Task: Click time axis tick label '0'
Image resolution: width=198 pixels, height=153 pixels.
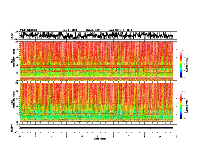Action: pyautogui.click(x=20, y=136)
